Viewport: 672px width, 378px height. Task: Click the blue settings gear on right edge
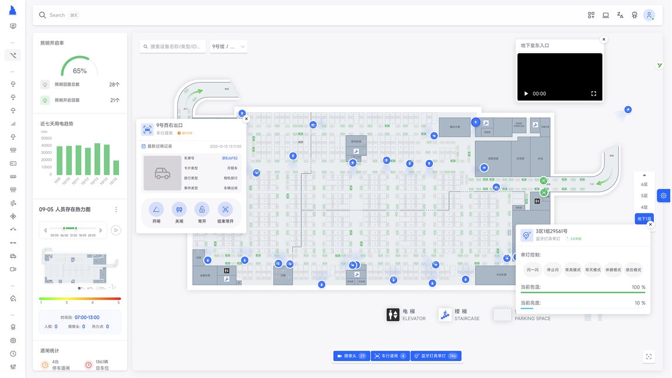[x=664, y=196]
